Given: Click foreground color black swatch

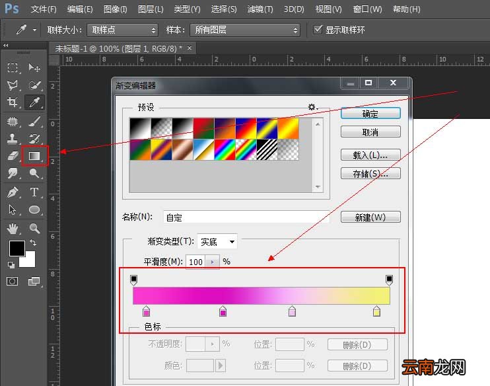Looking at the screenshot, I should click(x=17, y=249).
